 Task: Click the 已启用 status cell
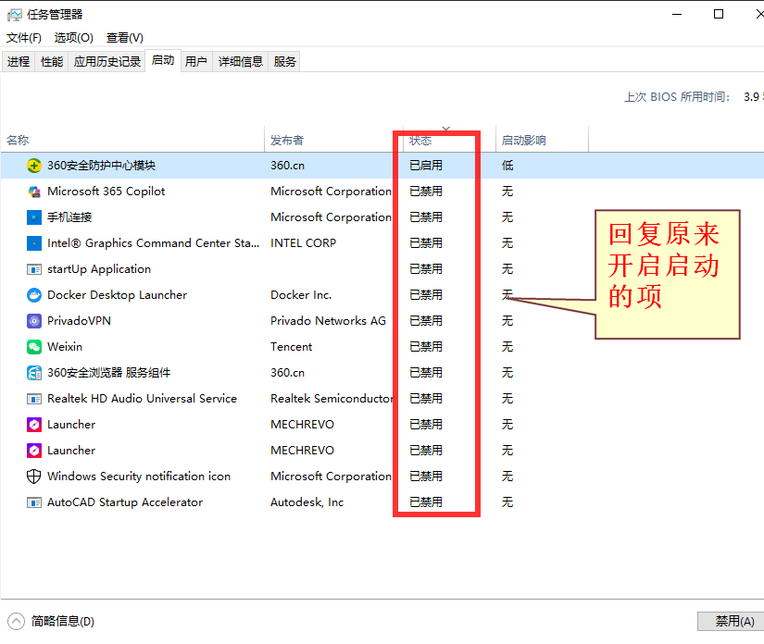tap(426, 166)
